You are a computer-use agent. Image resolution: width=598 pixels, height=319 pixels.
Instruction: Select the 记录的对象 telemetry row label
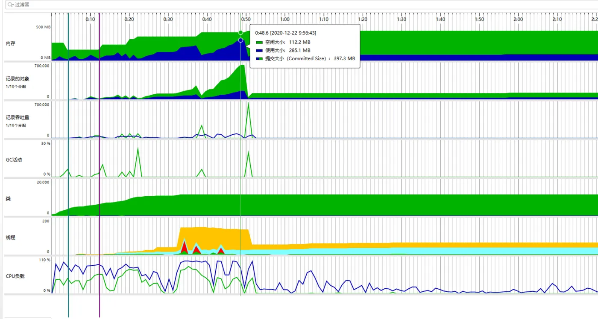click(x=18, y=79)
